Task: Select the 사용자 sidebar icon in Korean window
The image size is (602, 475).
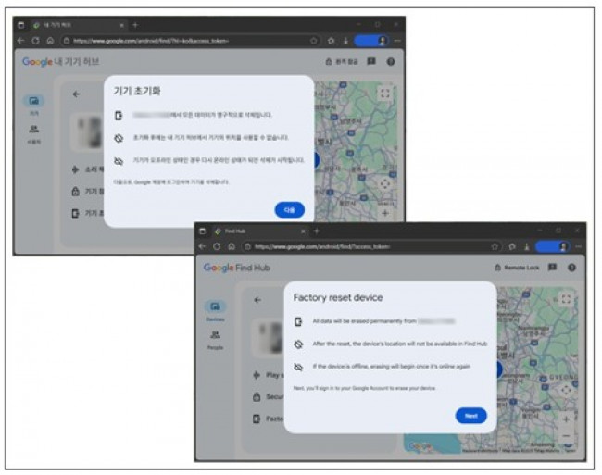Action: (33, 131)
